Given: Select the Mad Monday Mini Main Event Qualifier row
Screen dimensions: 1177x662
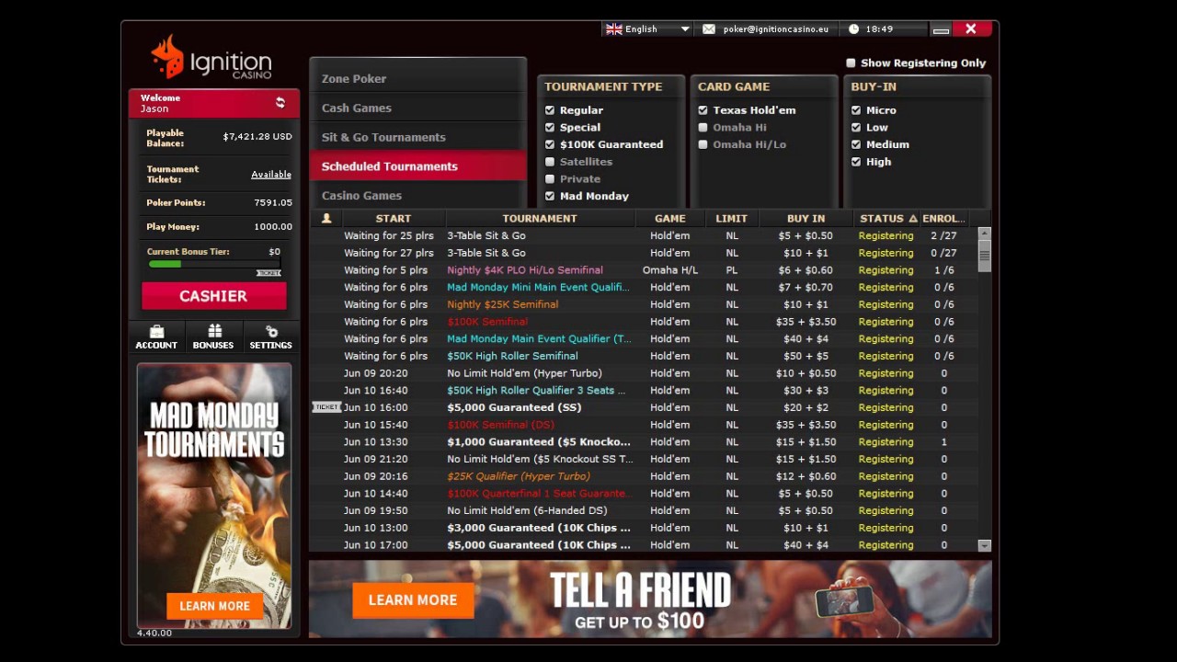Looking at the screenshot, I should click(x=644, y=288).
